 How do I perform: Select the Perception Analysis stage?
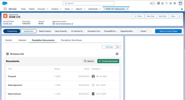94,31
